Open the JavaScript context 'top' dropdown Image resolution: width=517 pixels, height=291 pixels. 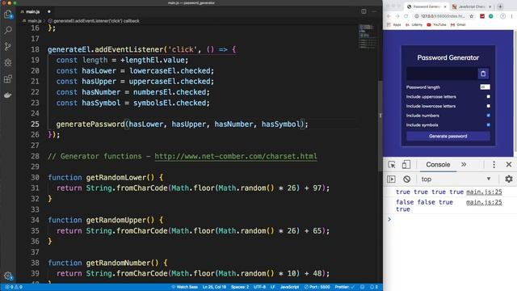[456, 179]
